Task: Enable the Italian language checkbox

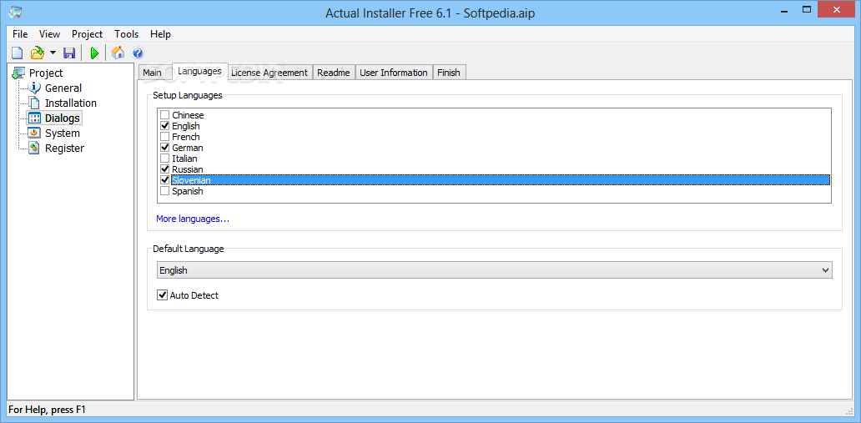Action: 164,159
